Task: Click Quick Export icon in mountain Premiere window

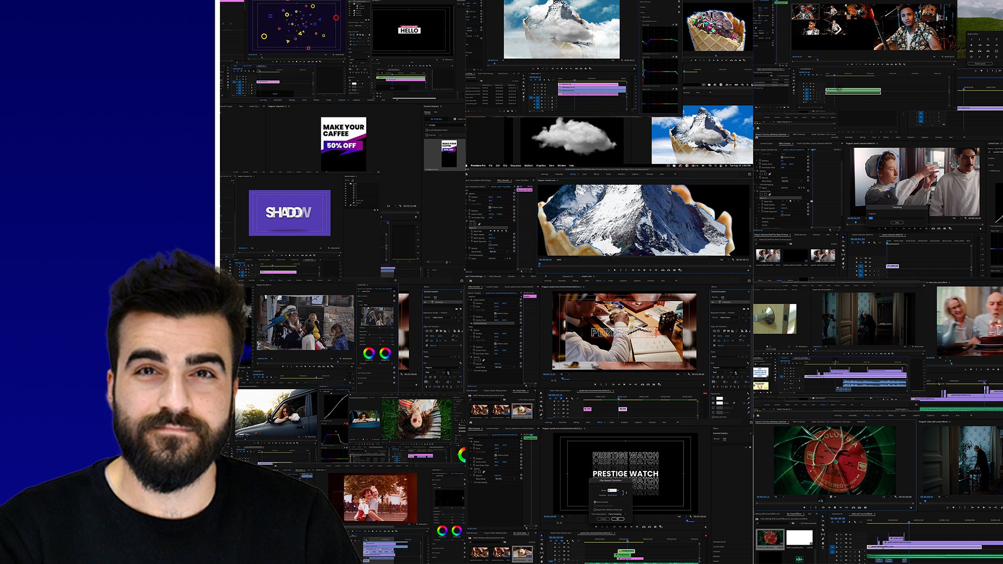Action: click(750, 174)
